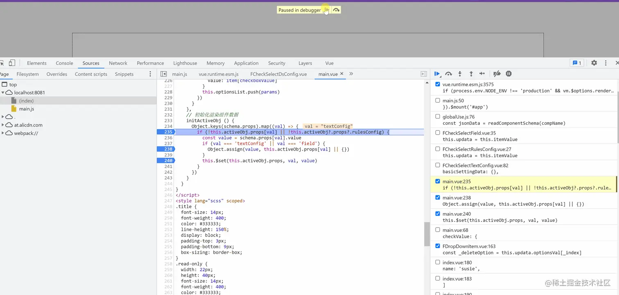Deactivate all breakpoints icon

[x=497, y=74]
